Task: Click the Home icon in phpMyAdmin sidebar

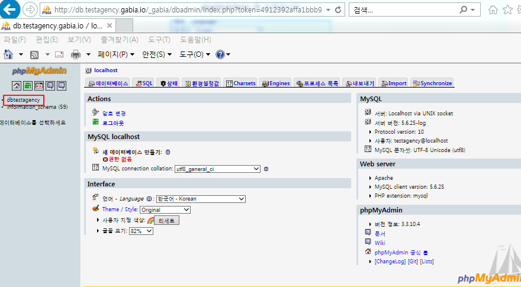Action: [x=17, y=86]
